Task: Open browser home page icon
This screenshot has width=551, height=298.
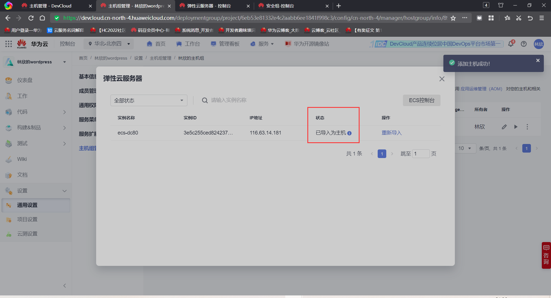Action: pos(42,18)
